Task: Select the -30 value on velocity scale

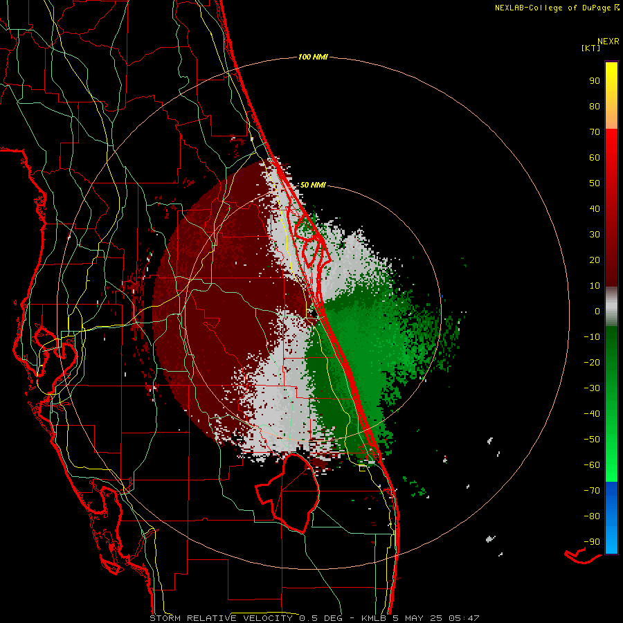Action: (592, 388)
